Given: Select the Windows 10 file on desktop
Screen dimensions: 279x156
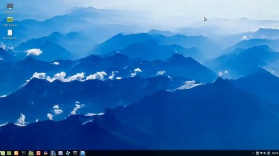Looking at the screenshot, I should [10, 35].
